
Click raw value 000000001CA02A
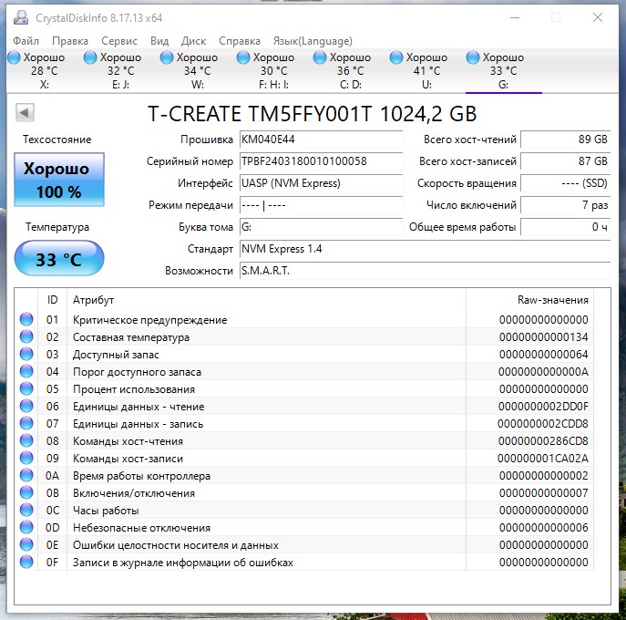tap(542, 459)
